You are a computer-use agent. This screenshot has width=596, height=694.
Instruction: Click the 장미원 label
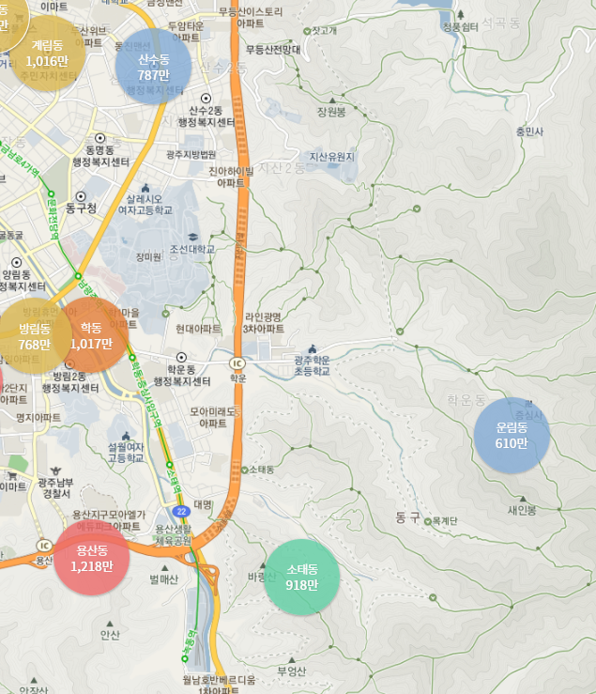tap(148, 256)
